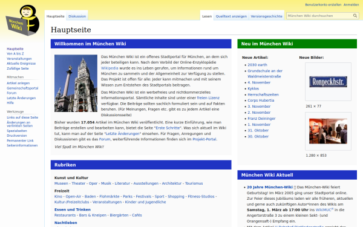Open the Franz Deininger article
363x227 pixels.
point(261,119)
